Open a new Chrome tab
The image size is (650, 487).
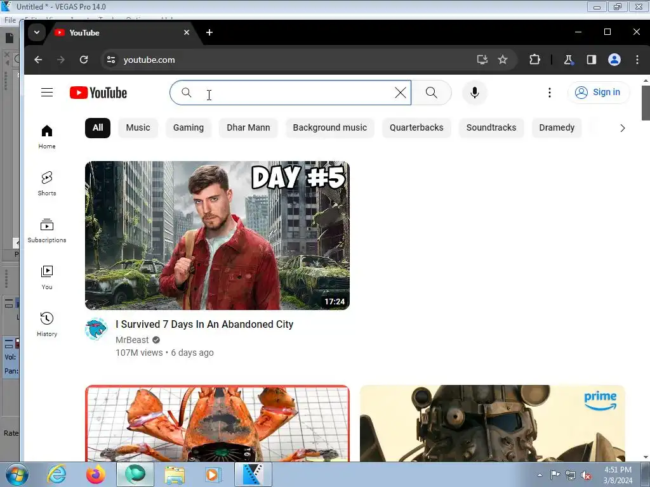coord(209,32)
